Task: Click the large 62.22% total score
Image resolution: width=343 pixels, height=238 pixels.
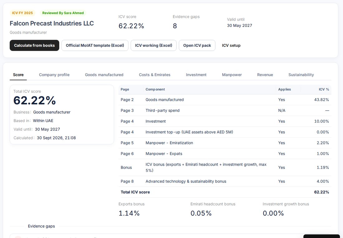Action: point(35,100)
